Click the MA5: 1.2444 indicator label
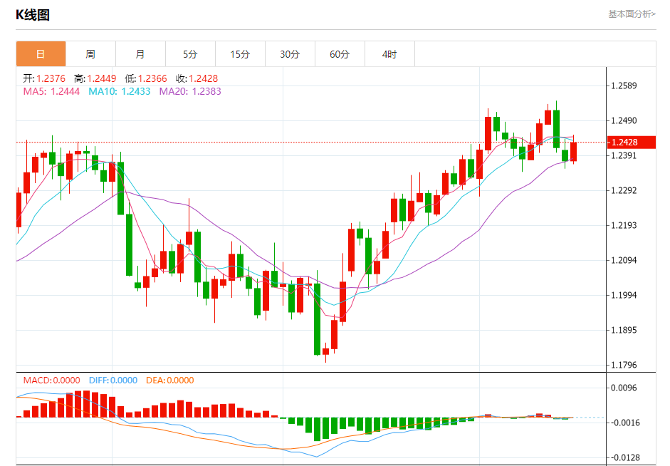This screenshot has height=466, width=670. tap(51, 91)
